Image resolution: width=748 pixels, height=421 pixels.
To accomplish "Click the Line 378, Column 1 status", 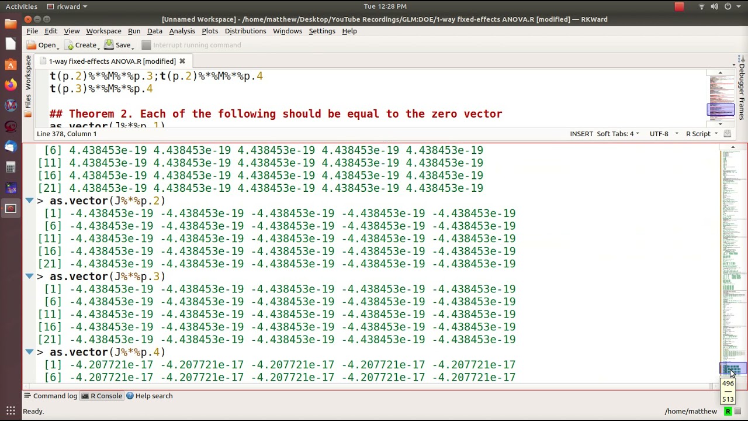I will point(67,134).
